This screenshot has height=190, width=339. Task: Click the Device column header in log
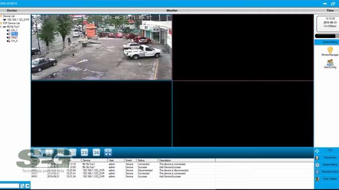(x=94, y=160)
